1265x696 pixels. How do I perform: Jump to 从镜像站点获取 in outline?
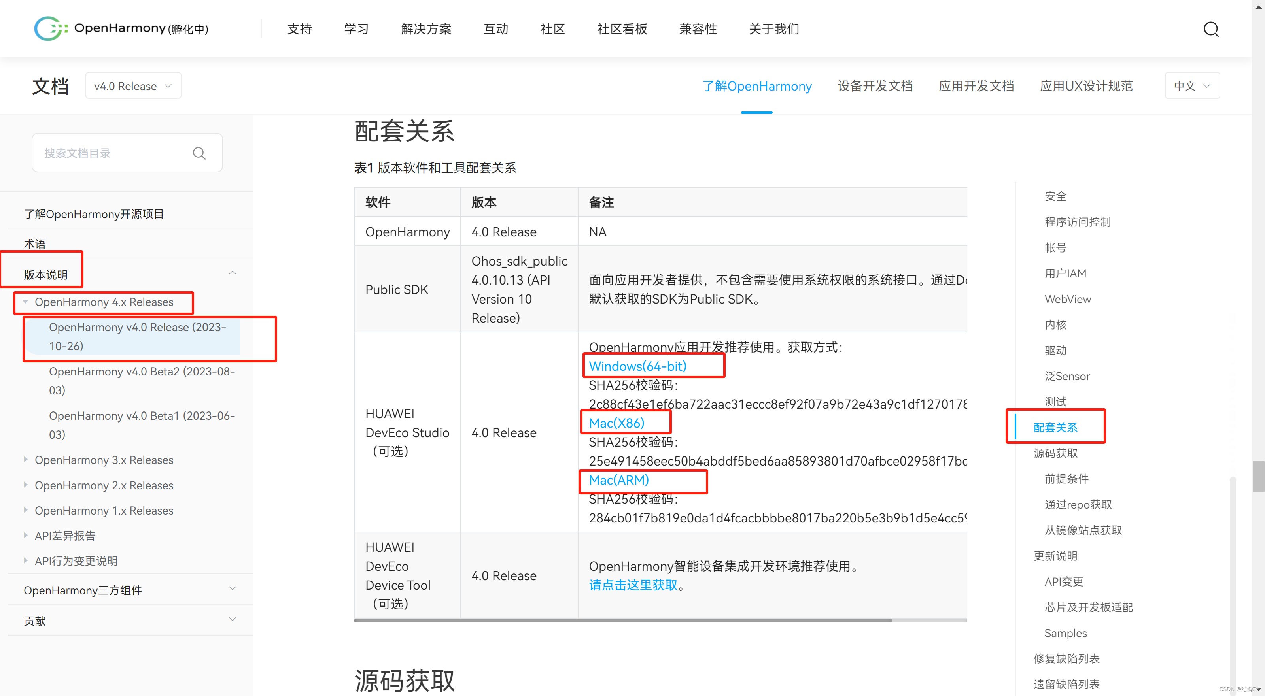pyautogui.click(x=1083, y=530)
